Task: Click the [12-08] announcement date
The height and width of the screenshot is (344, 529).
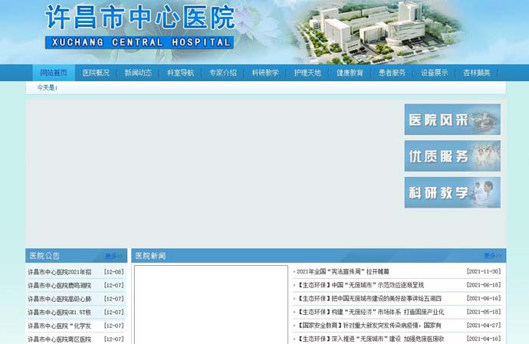Action: (114, 272)
